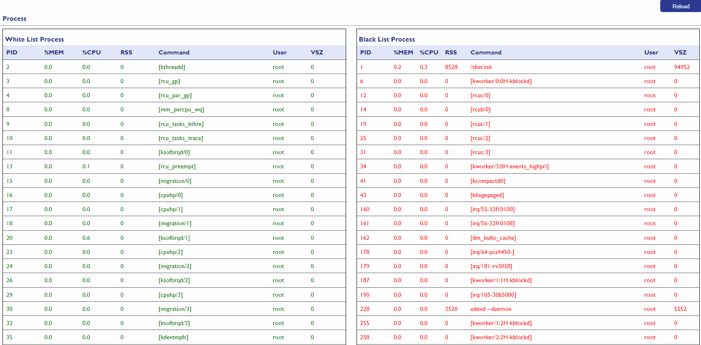701x345 pixels.
Task: Select the [rcu_preempt] command entry
Action: (177, 167)
